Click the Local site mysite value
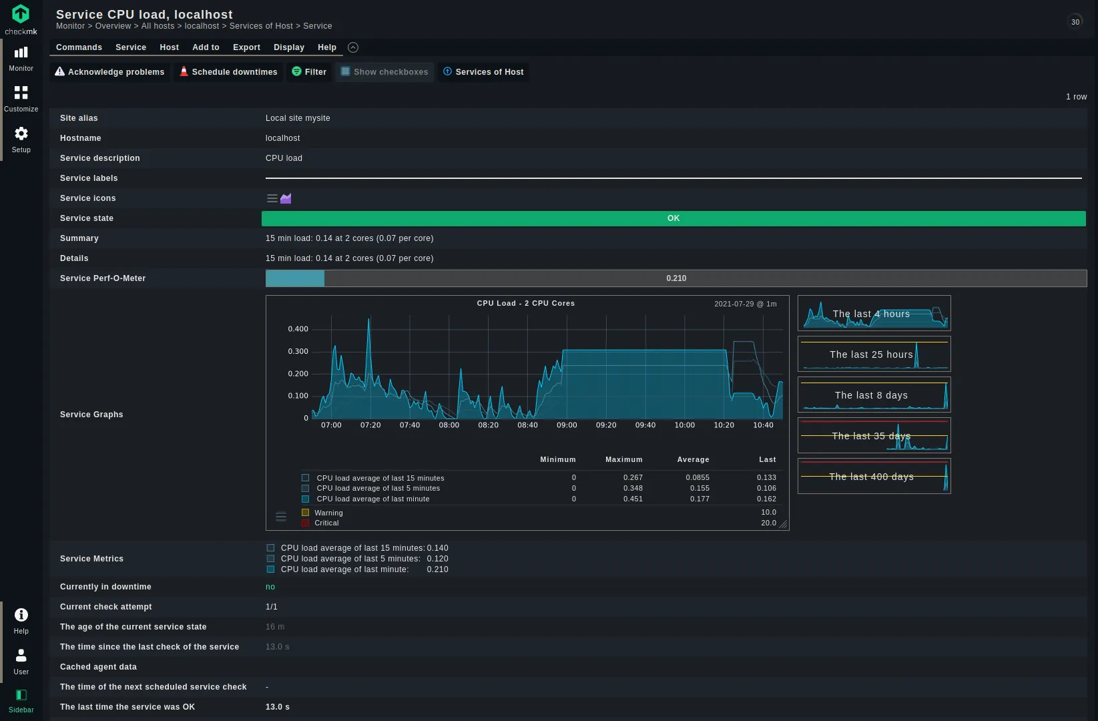The image size is (1098, 721). point(298,118)
